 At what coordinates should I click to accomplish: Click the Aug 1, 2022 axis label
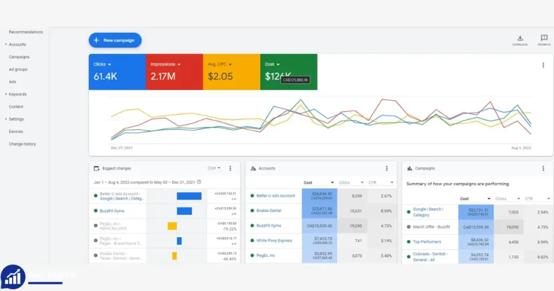[521, 148]
